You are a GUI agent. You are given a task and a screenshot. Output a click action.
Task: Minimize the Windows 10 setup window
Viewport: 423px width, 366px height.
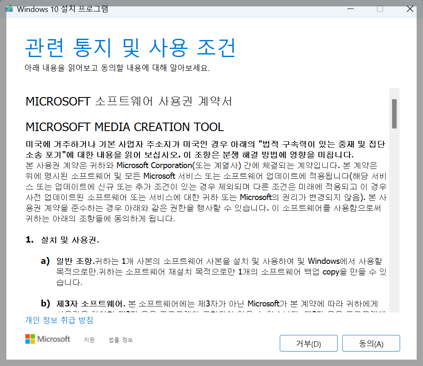350,9
